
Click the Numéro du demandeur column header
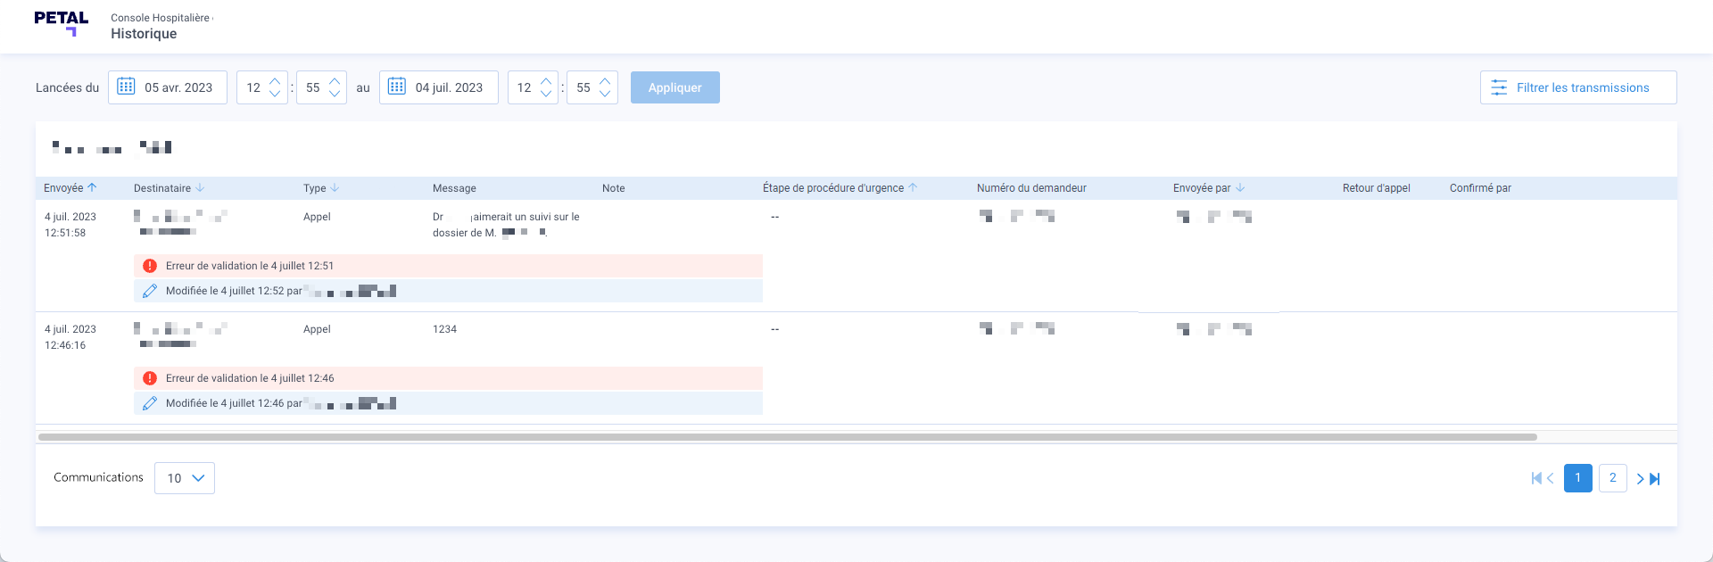coord(1031,188)
